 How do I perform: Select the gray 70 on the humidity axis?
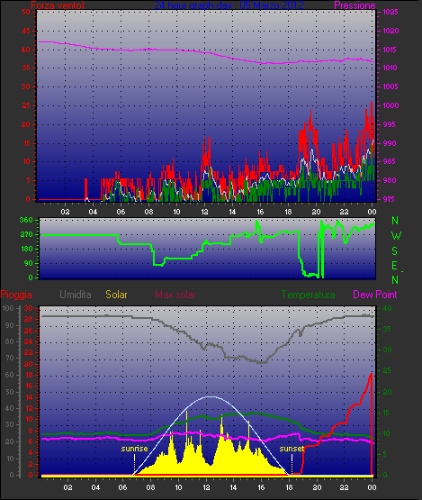tap(9, 358)
